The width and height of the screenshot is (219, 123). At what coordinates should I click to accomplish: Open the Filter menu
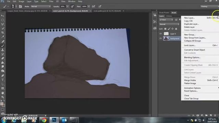(51, 1)
